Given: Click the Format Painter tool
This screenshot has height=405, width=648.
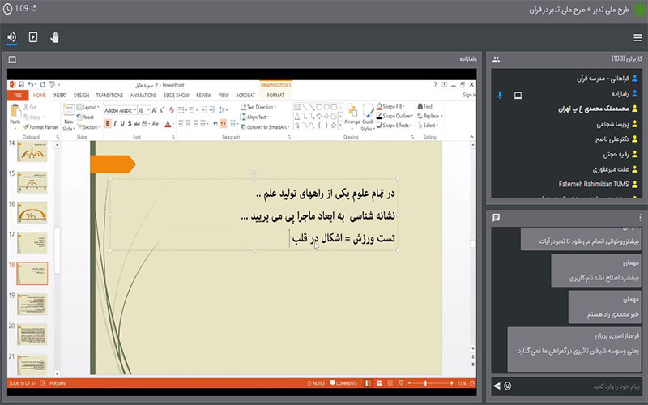Looking at the screenshot, I should [39, 126].
